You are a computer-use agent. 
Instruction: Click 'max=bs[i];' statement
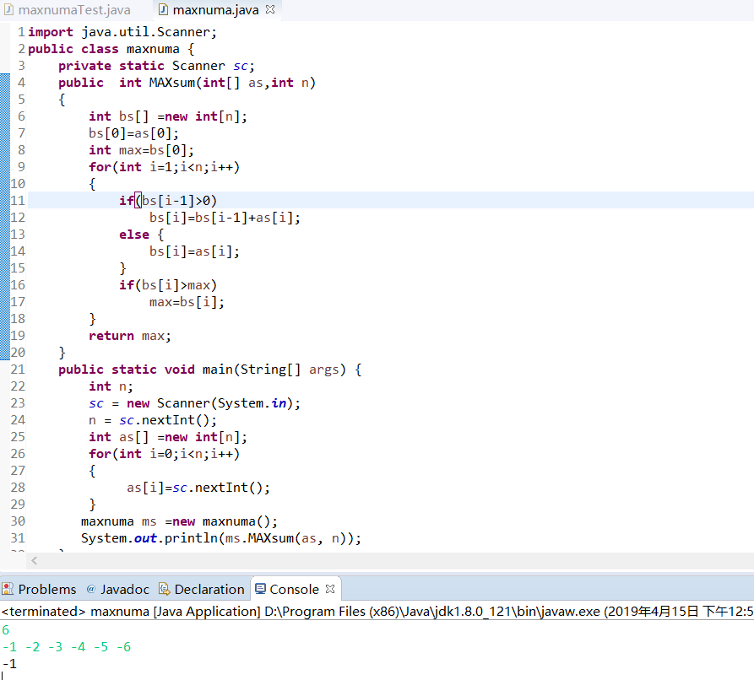pos(187,302)
